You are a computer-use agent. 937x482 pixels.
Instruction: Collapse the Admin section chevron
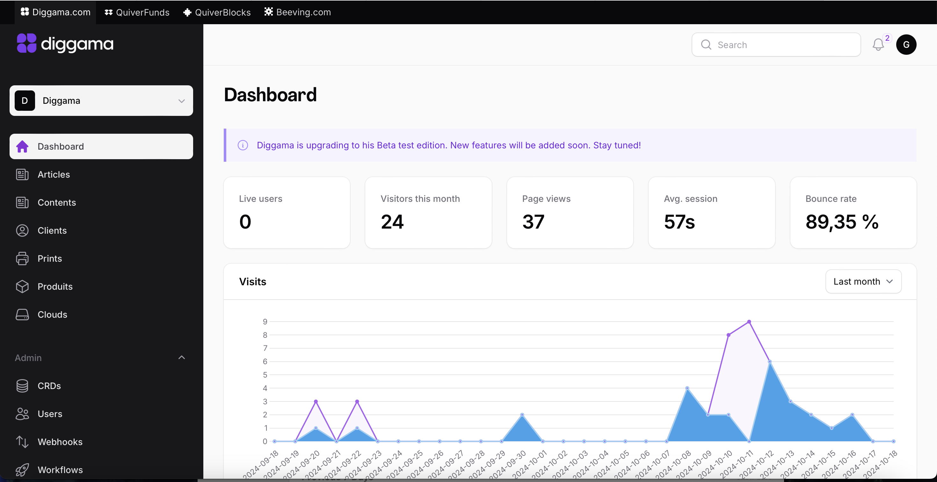coord(181,358)
